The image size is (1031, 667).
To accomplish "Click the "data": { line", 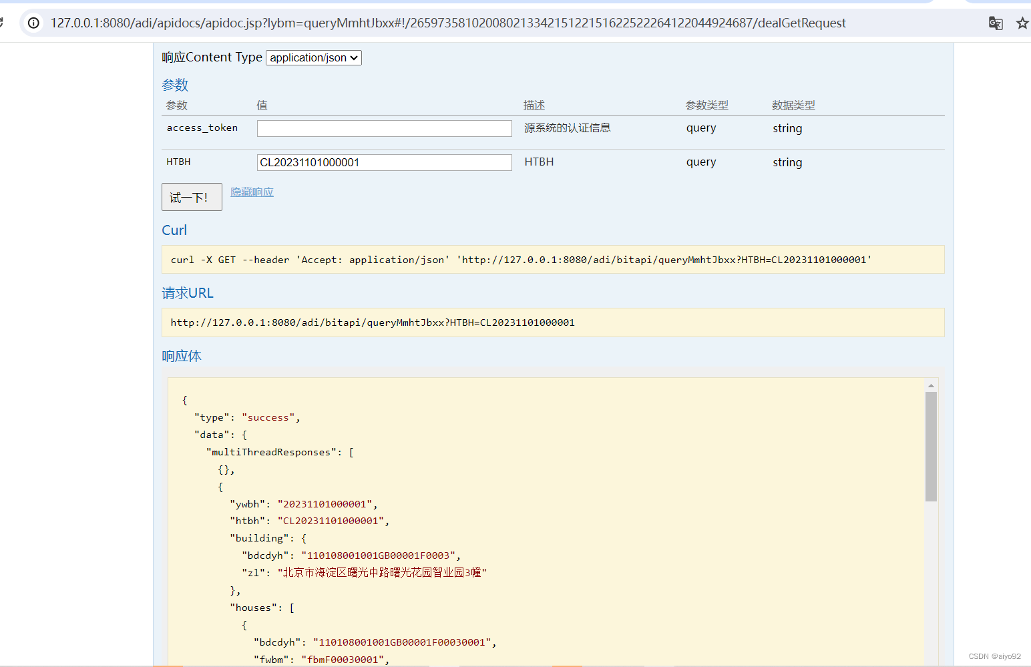I will point(220,435).
